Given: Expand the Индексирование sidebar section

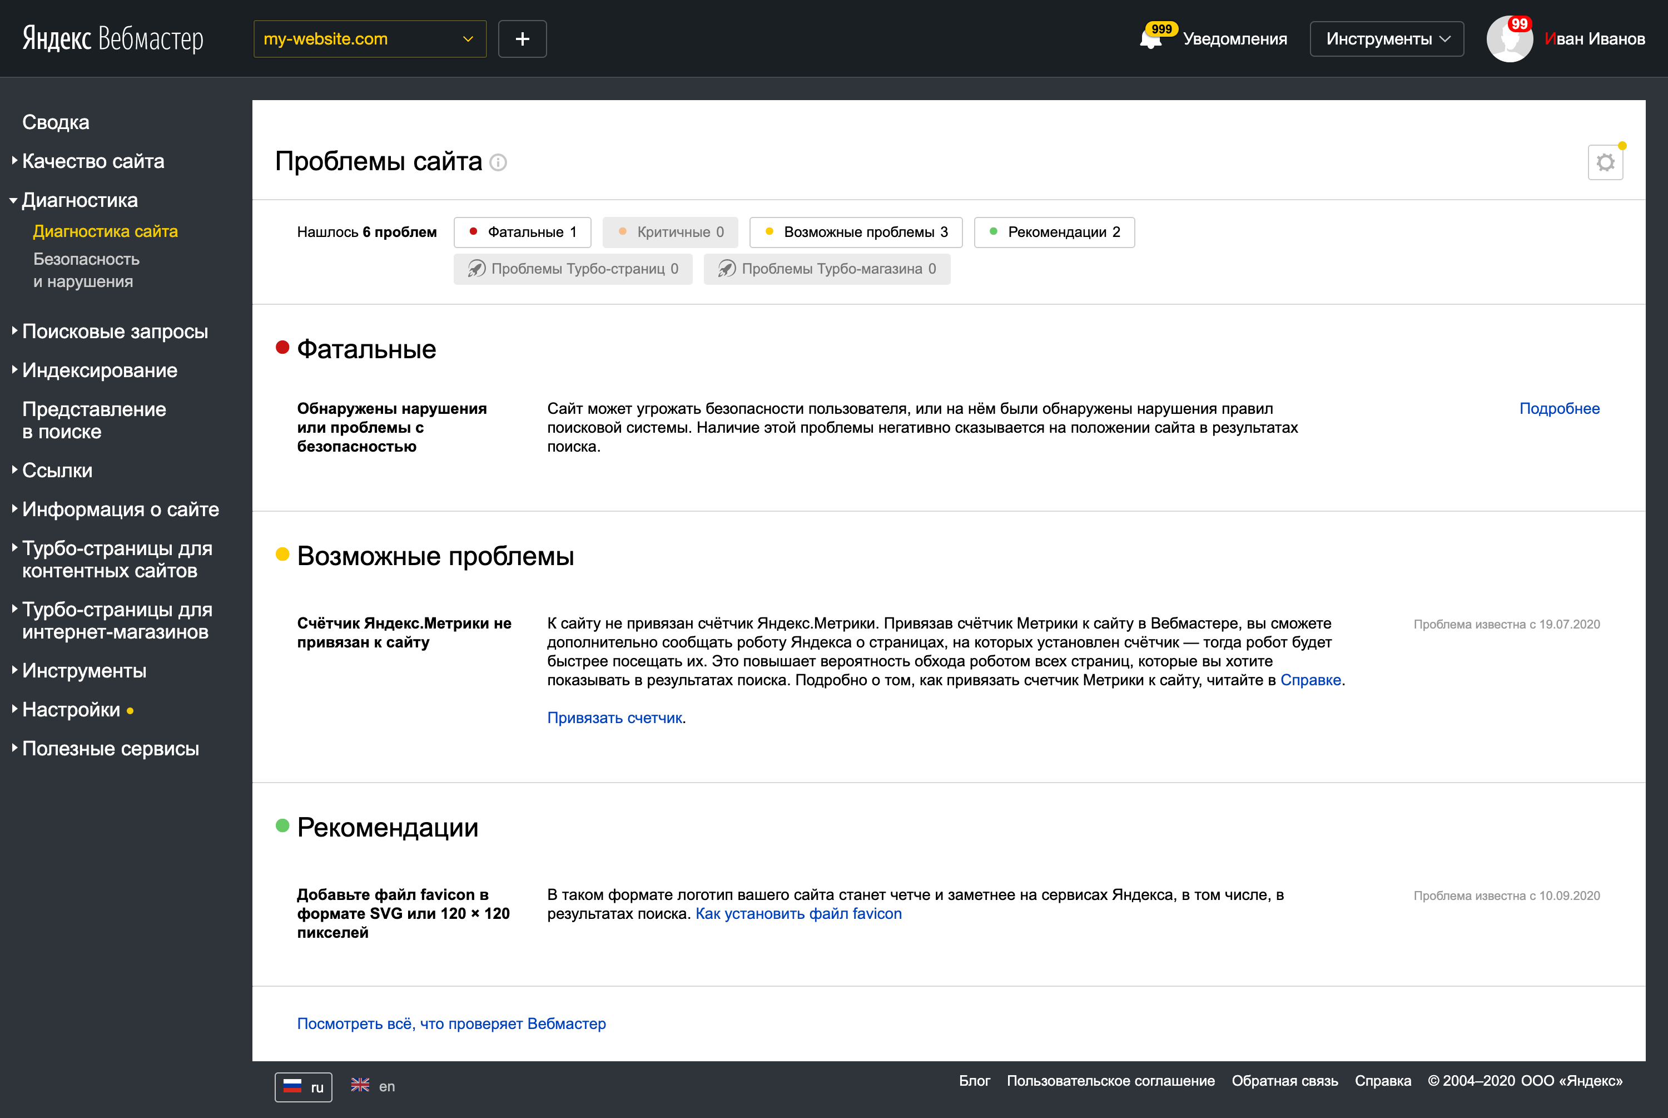Looking at the screenshot, I should (99, 370).
